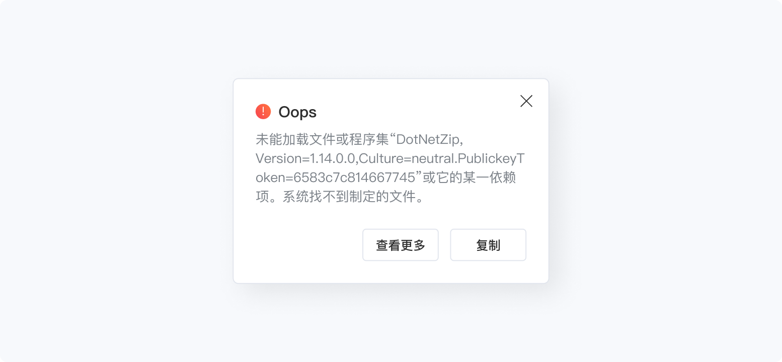Click the gray backdrop above the dialog
782x362 pixels.
391,39
